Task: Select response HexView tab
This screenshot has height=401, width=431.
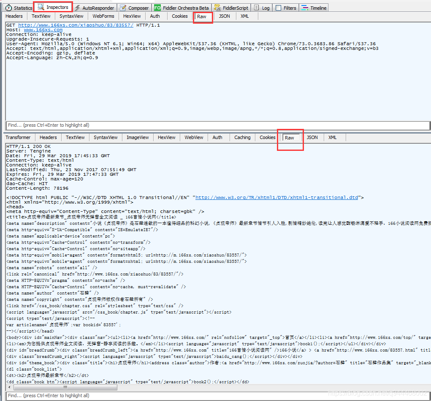Action: pyautogui.click(x=167, y=137)
